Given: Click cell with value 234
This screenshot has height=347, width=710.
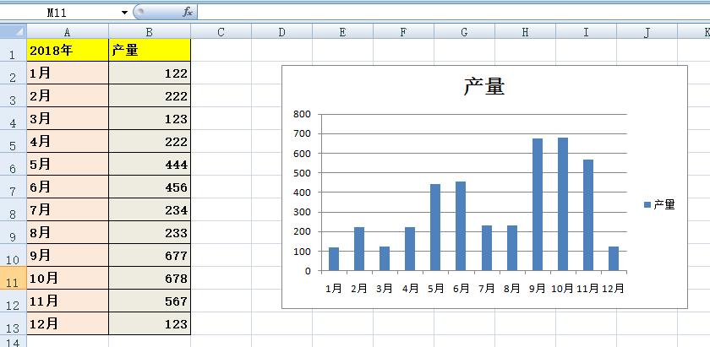Looking at the screenshot, I should point(150,209).
